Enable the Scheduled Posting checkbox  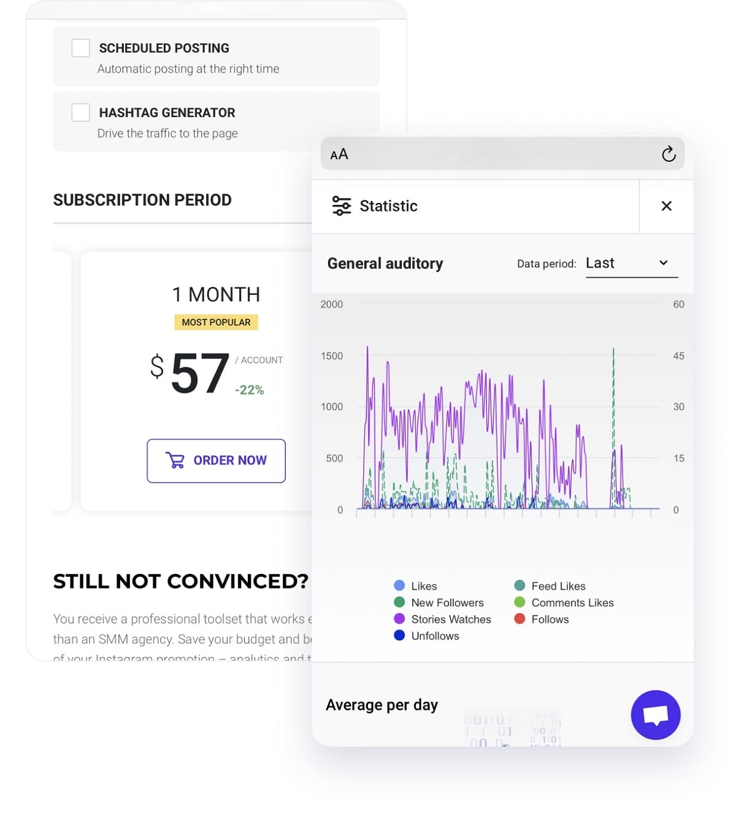(81, 48)
